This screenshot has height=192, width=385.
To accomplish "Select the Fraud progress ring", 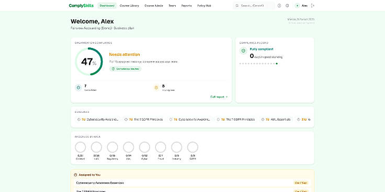I will click(x=161, y=147).
